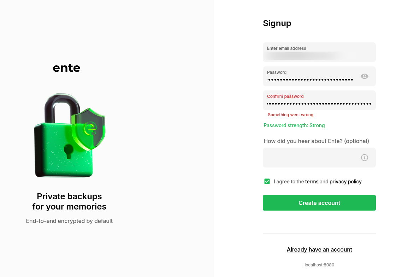Screen dimensions: 396x277
Task: Click the 'Password strength: Strong' indicator
Action: pyautogui.click(x=294, y=125)
